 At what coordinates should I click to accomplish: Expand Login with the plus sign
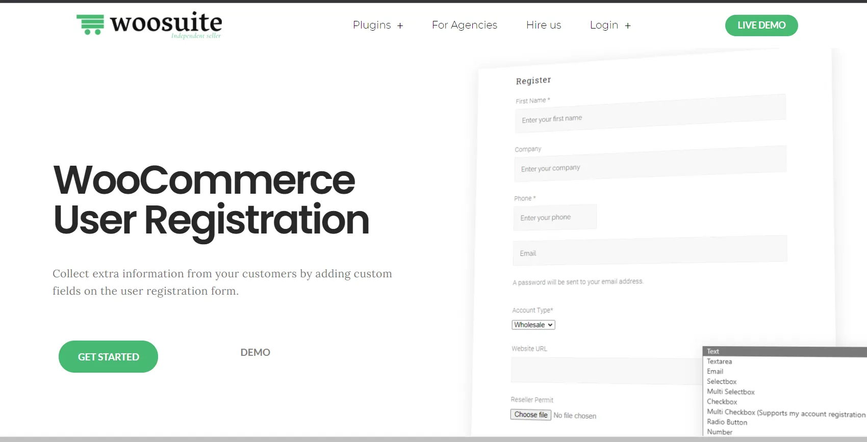click(x=628, y=25)
